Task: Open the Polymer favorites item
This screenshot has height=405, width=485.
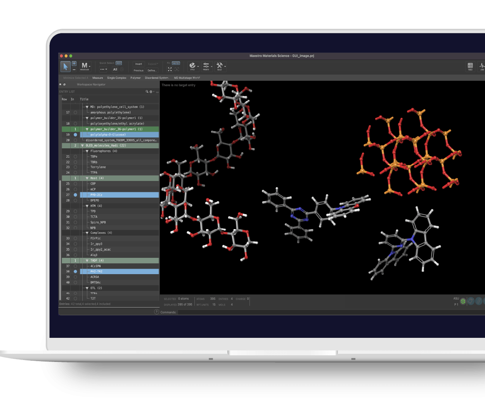Action: tap(135, 78)
